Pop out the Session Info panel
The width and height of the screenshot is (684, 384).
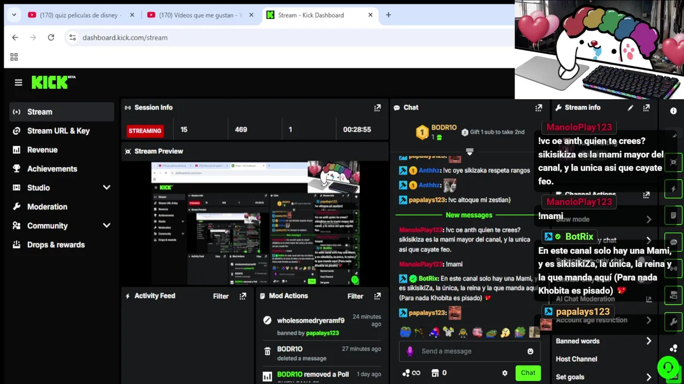point(377,108)
